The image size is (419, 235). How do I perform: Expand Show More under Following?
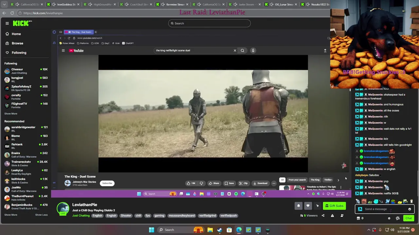[11, 114]
